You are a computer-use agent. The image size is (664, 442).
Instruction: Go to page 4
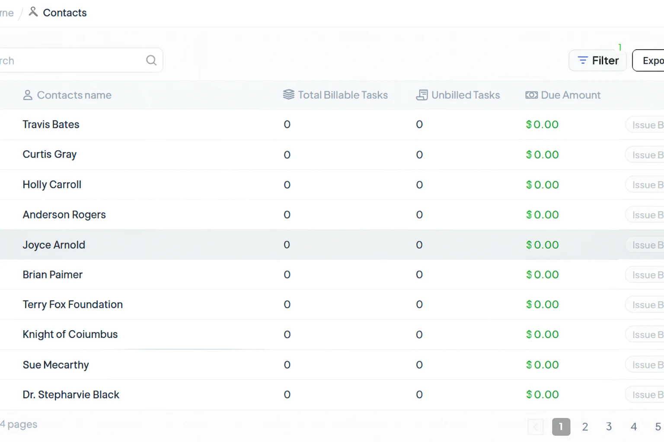(x=633, y=427)
